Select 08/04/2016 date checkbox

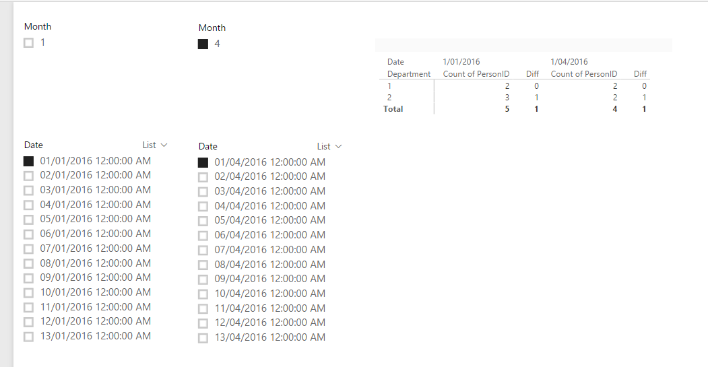tap(203, 265)
